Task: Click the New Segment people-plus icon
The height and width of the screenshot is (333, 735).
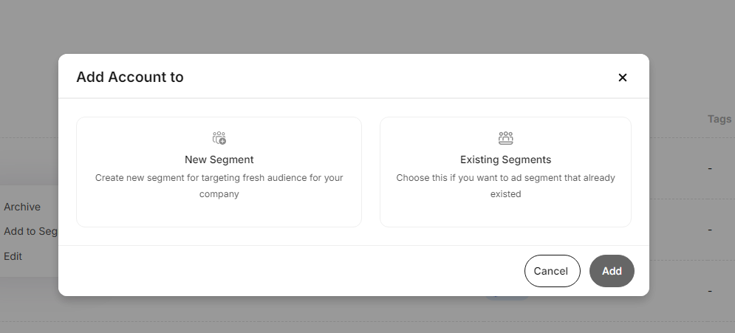Action: 219,138
